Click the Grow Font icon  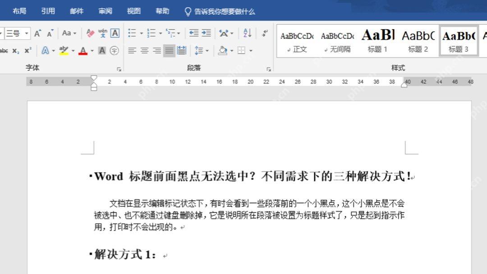coord(37,33)
